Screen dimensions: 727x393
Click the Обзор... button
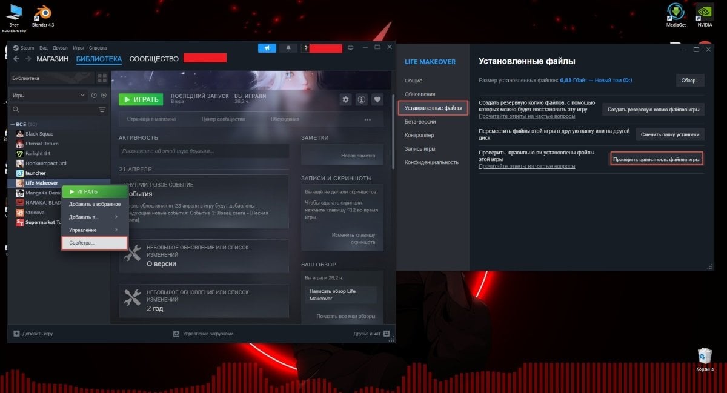pos(691,80)
